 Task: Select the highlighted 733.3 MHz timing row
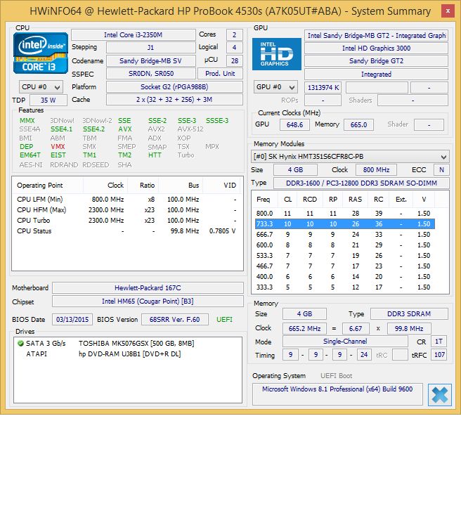click(345, 224)
